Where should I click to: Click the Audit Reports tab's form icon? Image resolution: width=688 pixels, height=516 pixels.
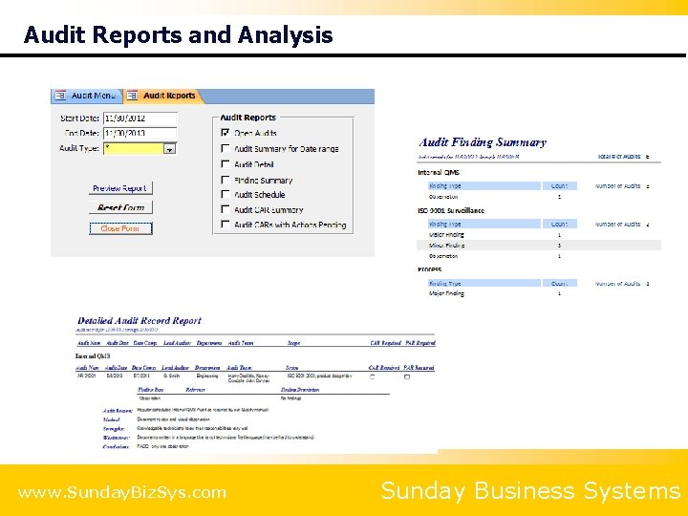132,96
